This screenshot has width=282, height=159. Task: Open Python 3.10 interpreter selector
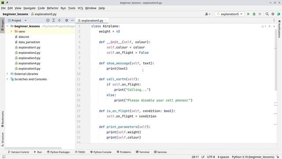pyautogui.click(x=253, y=157)
